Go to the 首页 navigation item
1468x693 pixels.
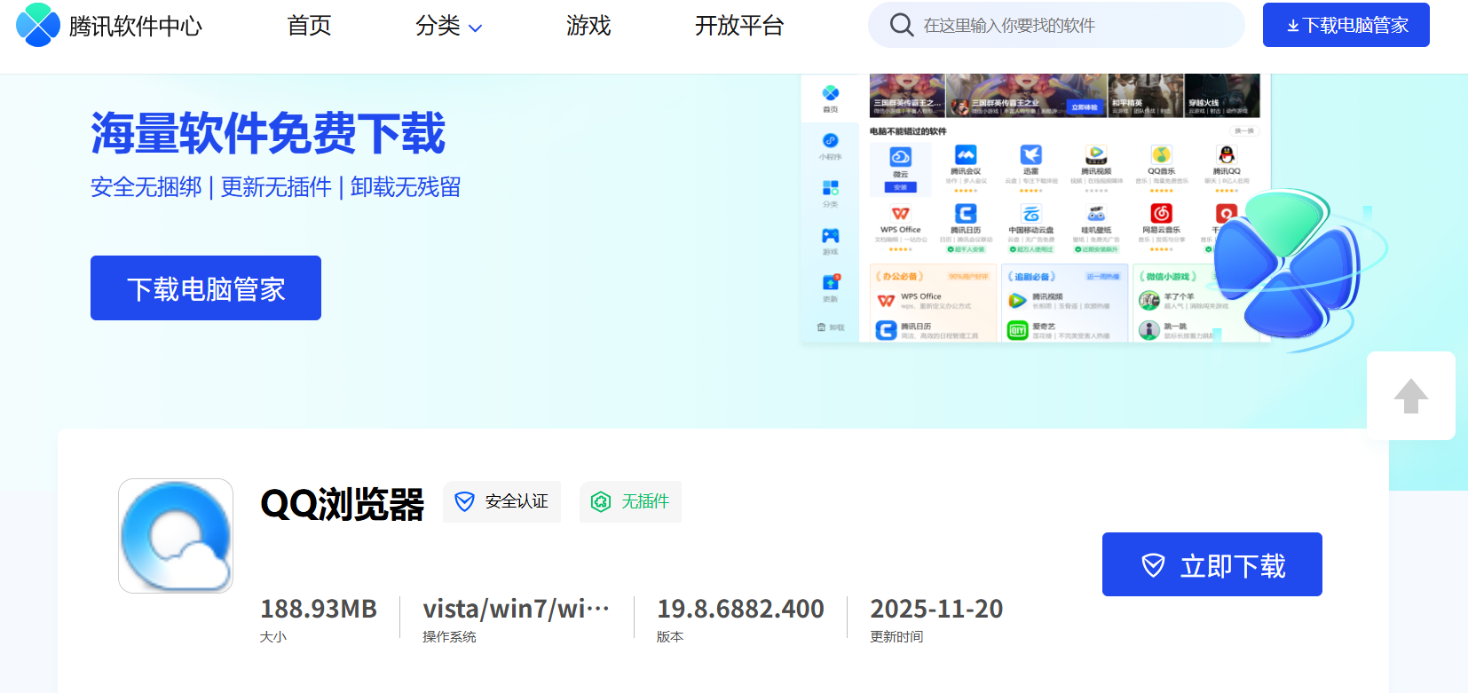(x=309, y=26)
